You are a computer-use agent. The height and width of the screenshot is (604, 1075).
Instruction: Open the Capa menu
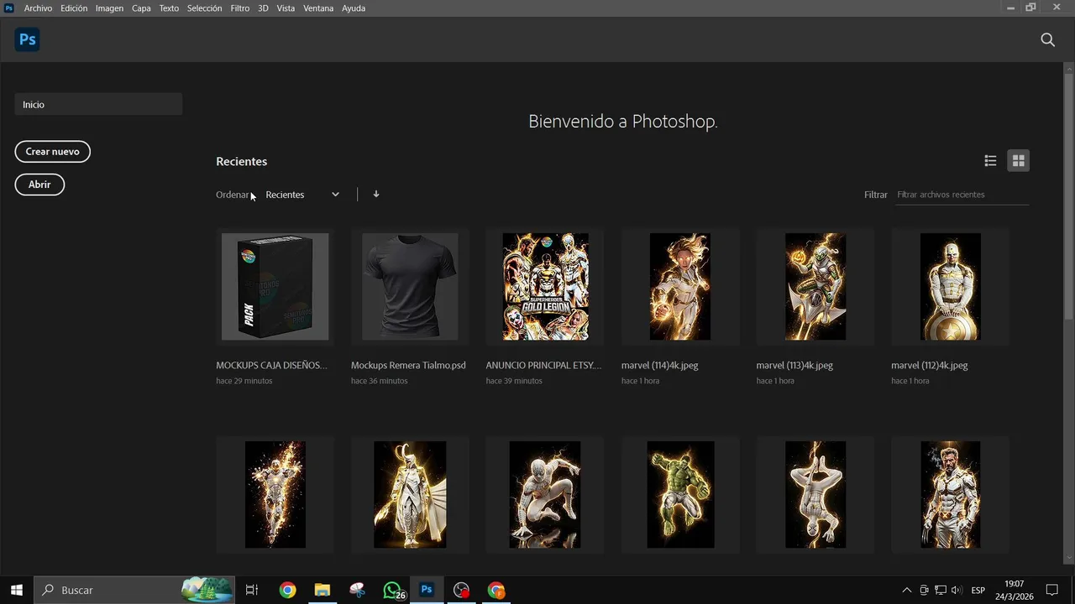point(141,8)
